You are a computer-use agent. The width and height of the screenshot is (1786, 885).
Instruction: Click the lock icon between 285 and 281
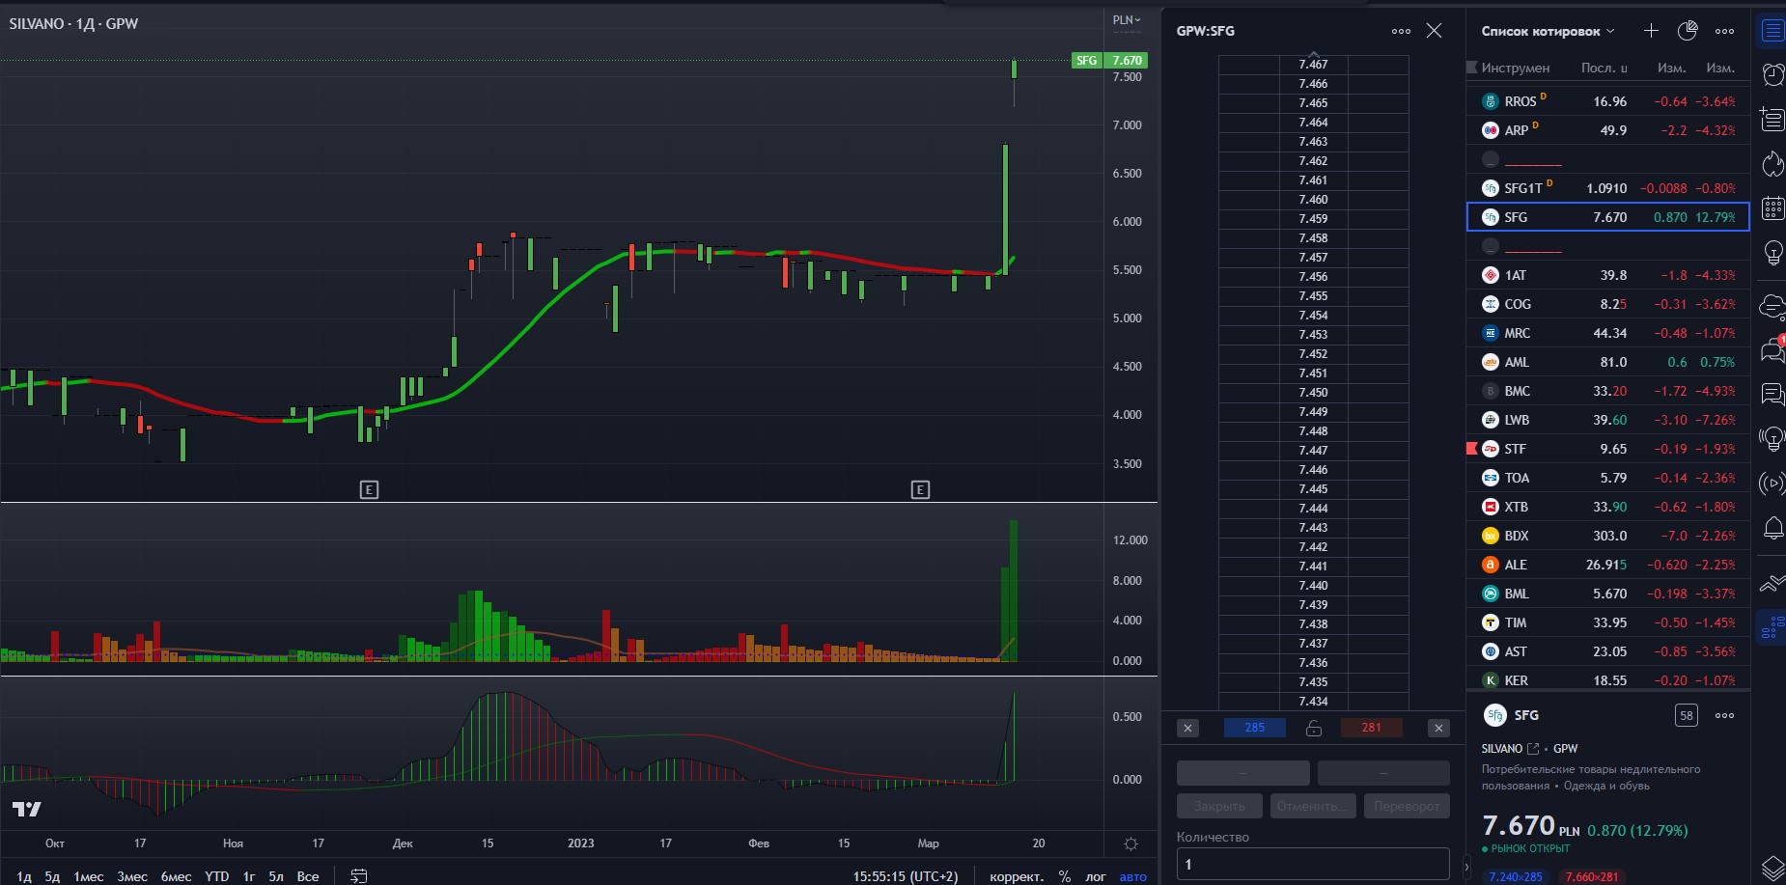(1313, 728)
